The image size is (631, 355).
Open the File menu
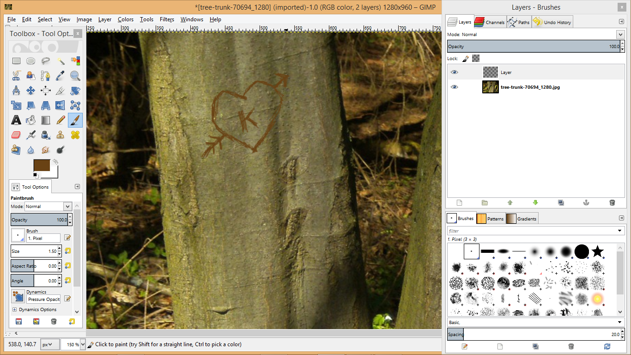pyautogui.click(x=12, y=19)
